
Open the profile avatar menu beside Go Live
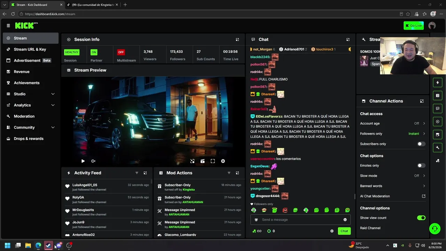(432, 25)
